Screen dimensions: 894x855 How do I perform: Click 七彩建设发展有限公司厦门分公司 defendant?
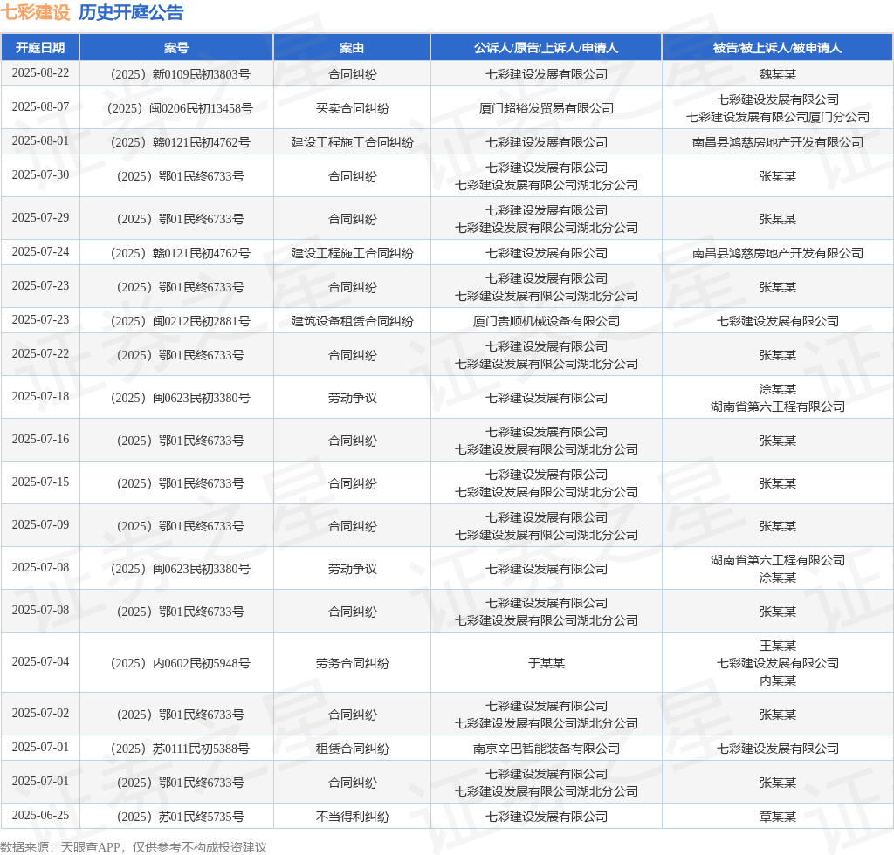pos(778,117)
